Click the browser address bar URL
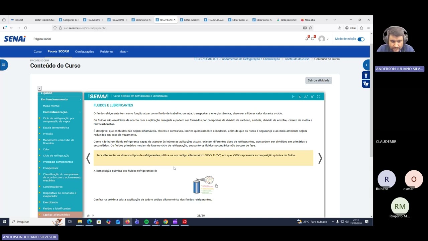Image resolution: width=428 pixels, height=241 pixels. (85, 28)
